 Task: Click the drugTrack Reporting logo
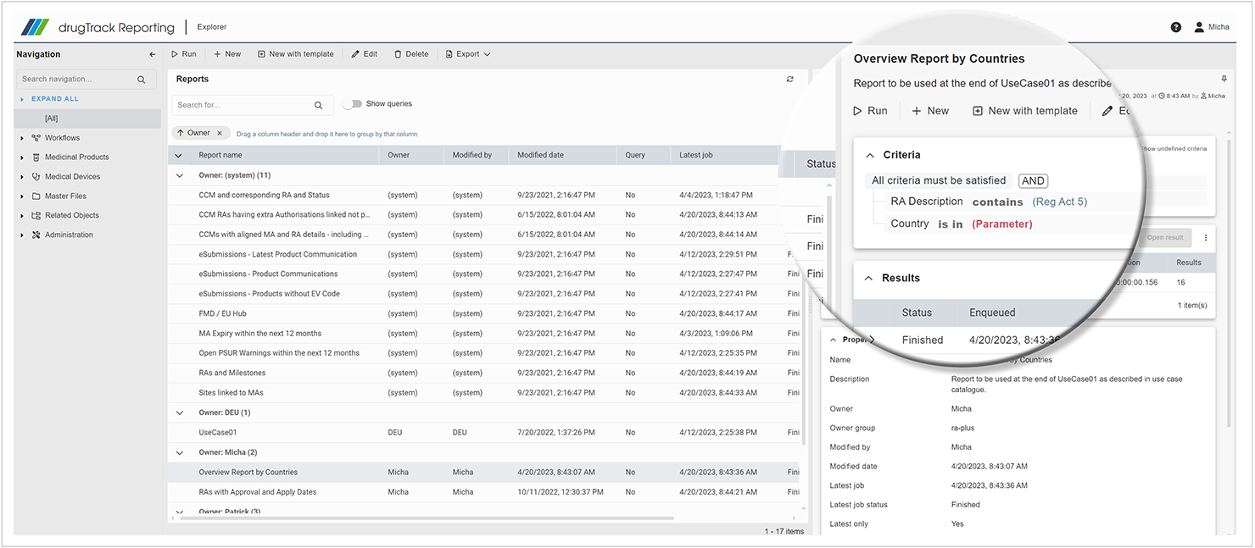point(98,27)
